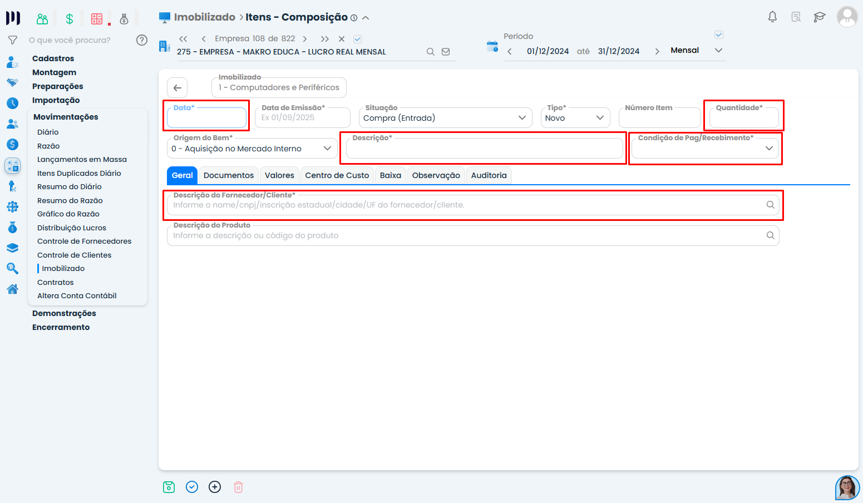
Task: Open the Condição de Pag/Recebimento dropdown
Action: click(705, 149)
